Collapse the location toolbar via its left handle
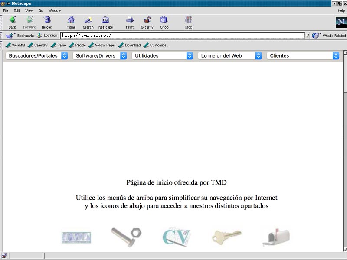The height and width of the screenshot is (260, 347). (2, 36)
